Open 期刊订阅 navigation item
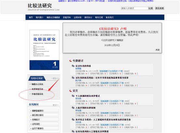Viewport: 180px width, 133px height. (99, 18)
